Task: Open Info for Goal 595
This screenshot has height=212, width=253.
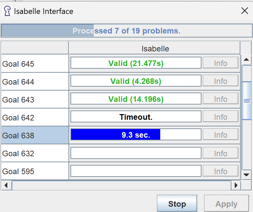Action: (220, 171)
